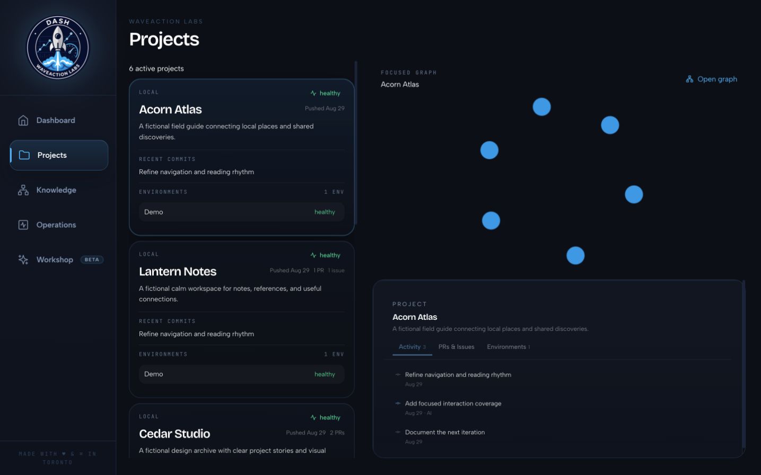
Task: Switch to the PRs & Issues tab
Action: [x=457, y=347]
